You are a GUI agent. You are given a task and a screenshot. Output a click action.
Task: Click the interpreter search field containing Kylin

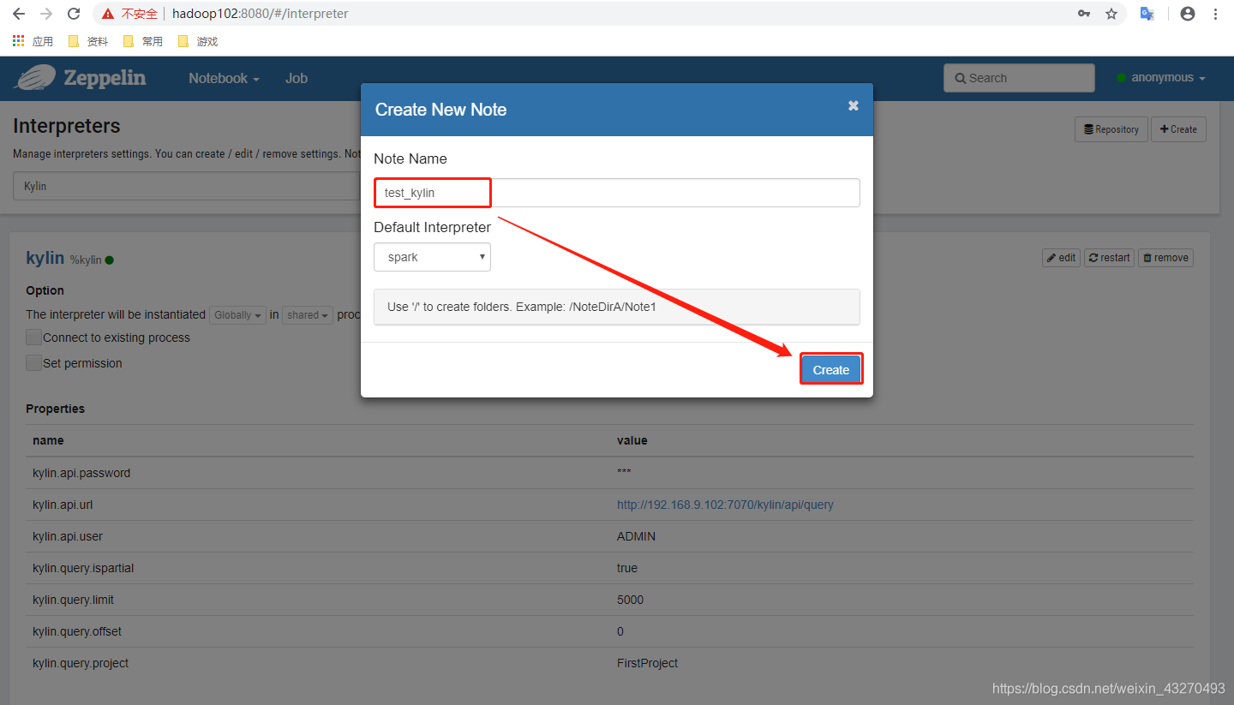point(187,186)
